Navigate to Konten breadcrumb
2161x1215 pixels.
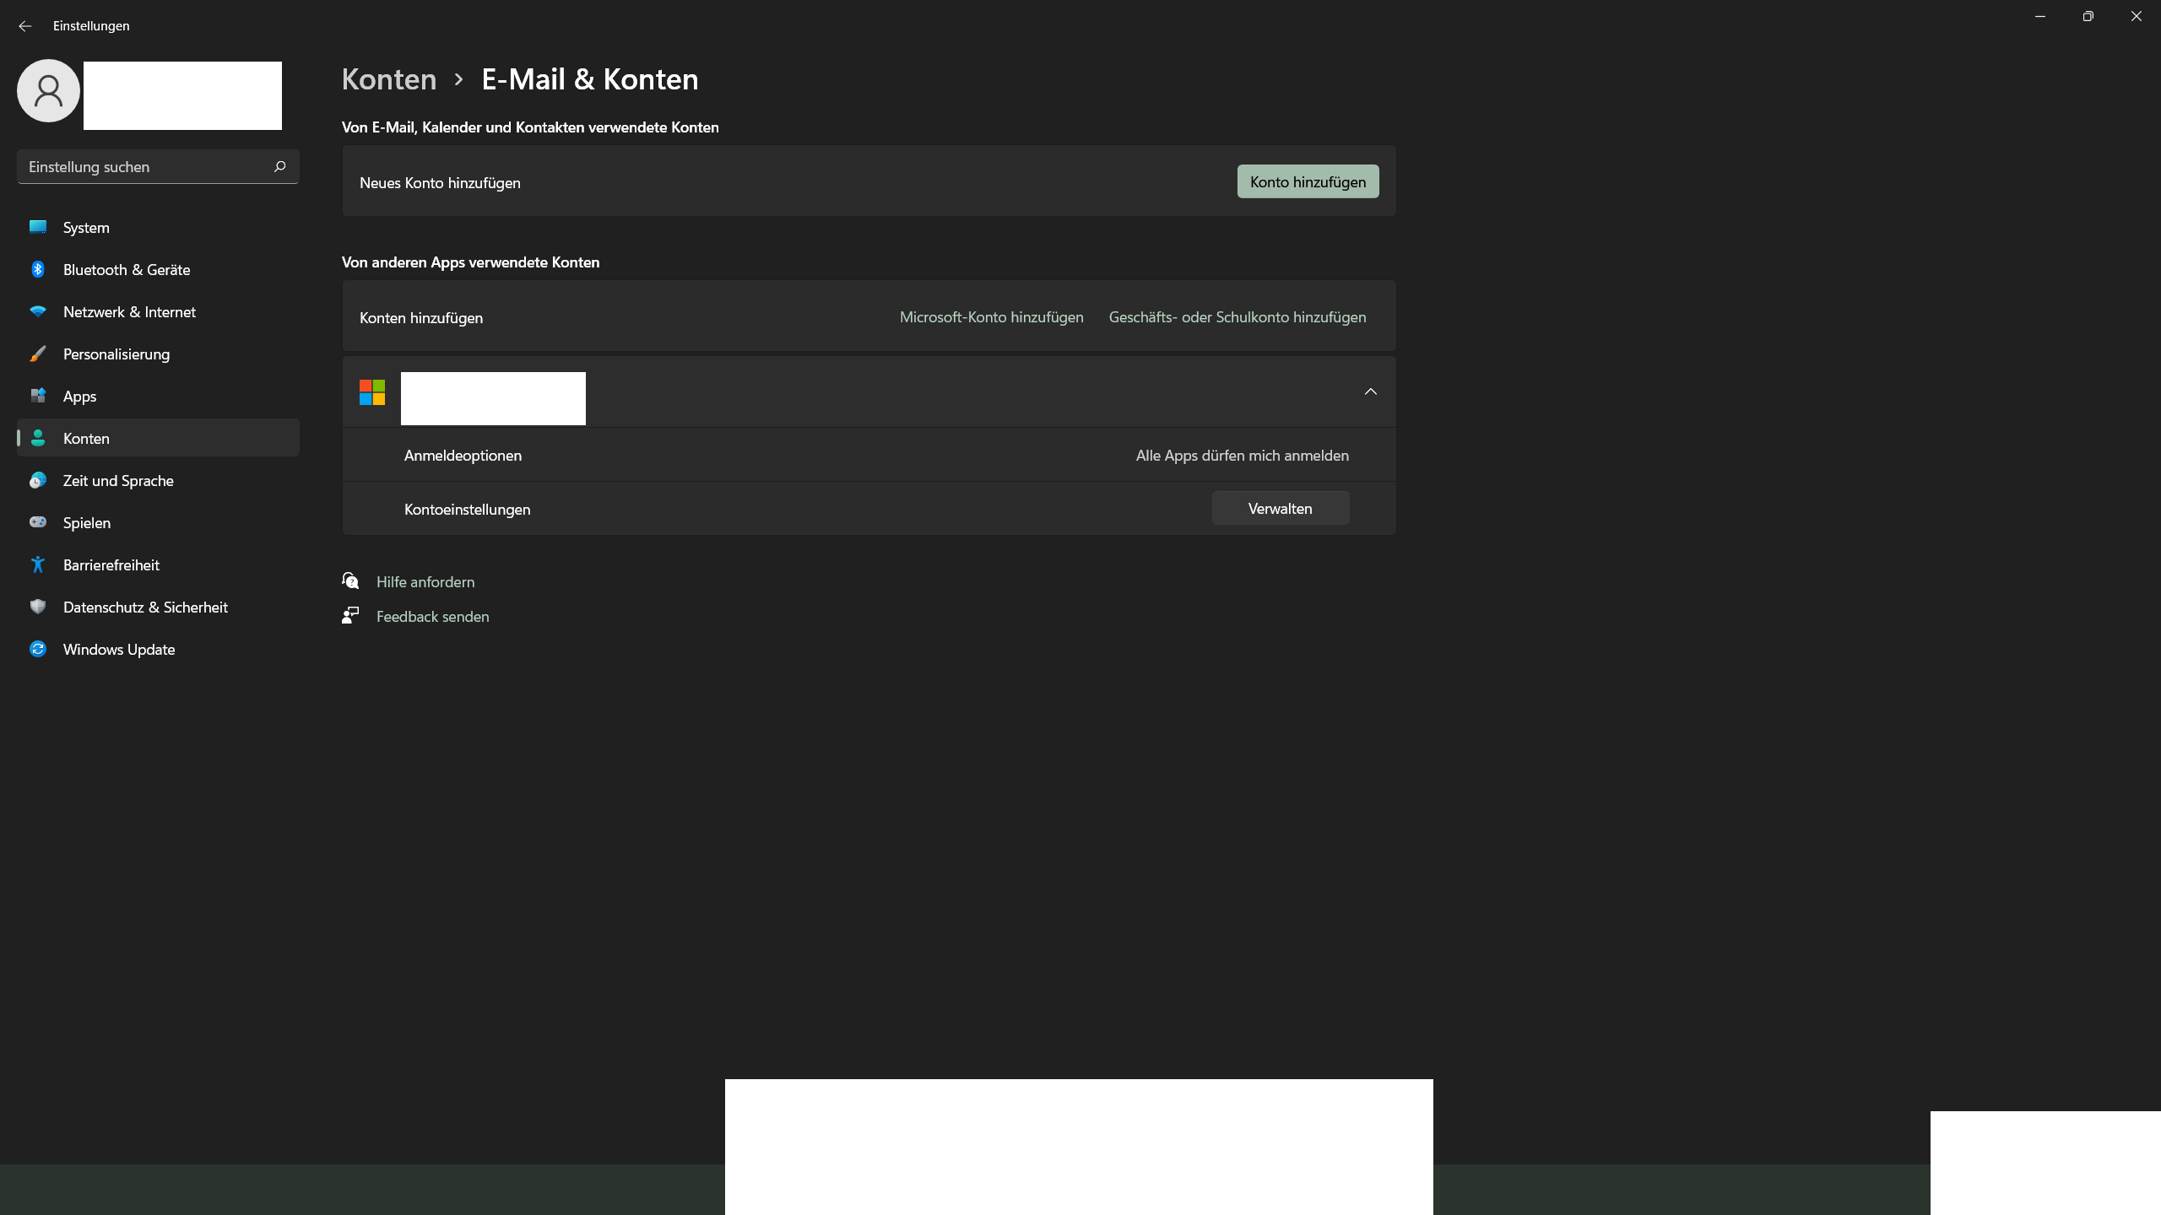pyautogui.click(x=388, y=79)
